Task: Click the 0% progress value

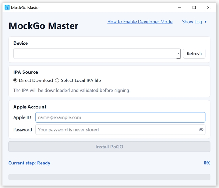Action: 207,163
